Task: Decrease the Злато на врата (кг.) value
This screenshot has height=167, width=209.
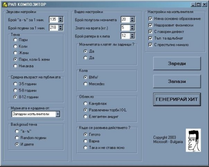Action: (132, 29)
